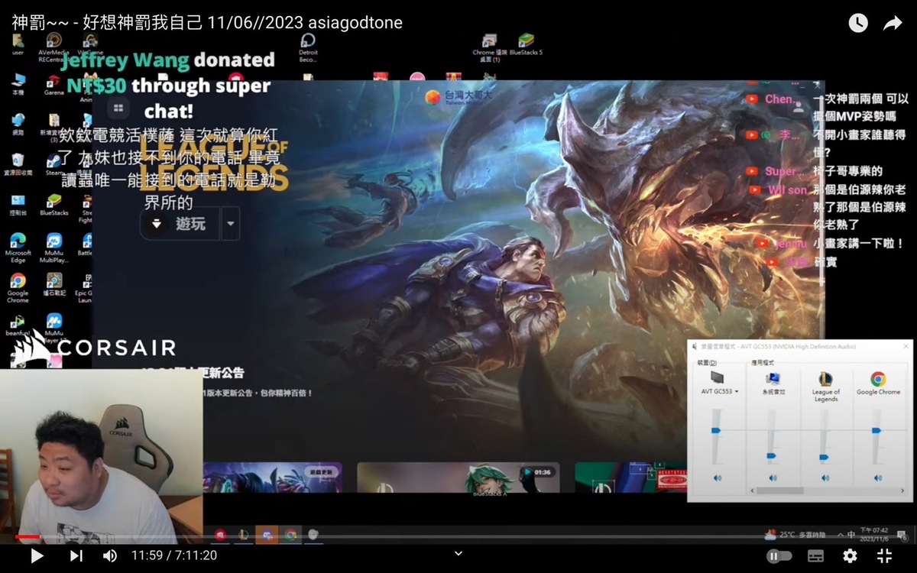Open the Garena desktop shortcut

pyautogui.click(x=53, y=84)
